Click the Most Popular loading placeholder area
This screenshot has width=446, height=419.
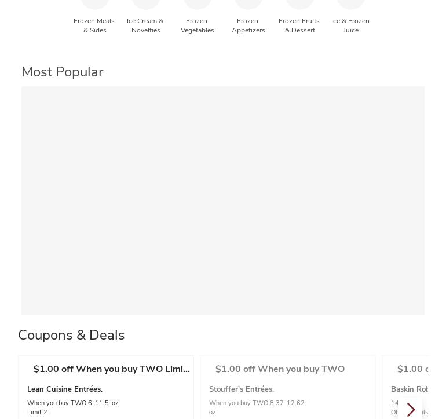(x=223, y=201)
